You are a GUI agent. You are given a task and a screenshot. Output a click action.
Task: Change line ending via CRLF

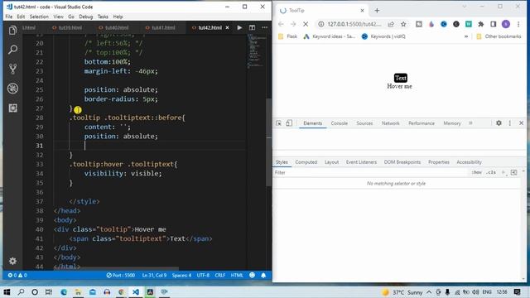click(219, 276)
